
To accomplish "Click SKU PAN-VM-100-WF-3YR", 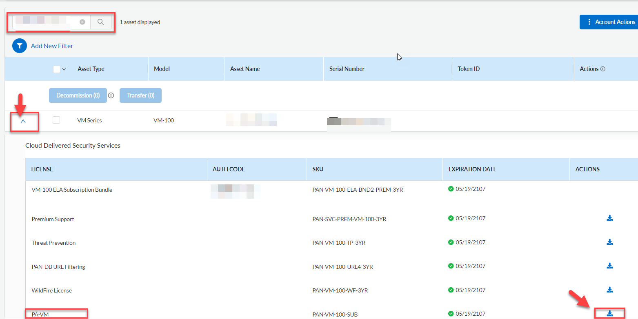I will click(x=340, y=290).
